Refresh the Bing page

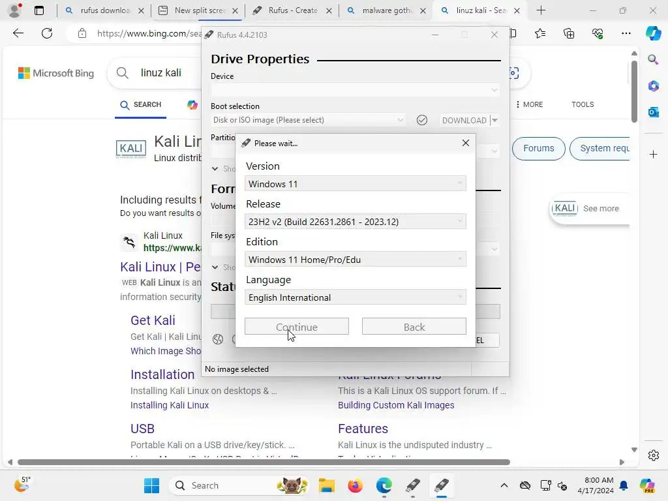[x=47, y=33]
